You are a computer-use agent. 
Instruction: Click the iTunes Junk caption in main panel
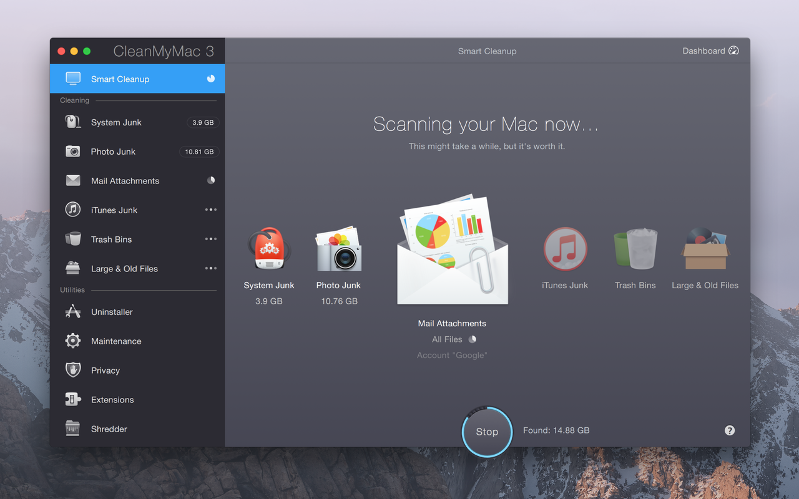click(x=565, y=285)
